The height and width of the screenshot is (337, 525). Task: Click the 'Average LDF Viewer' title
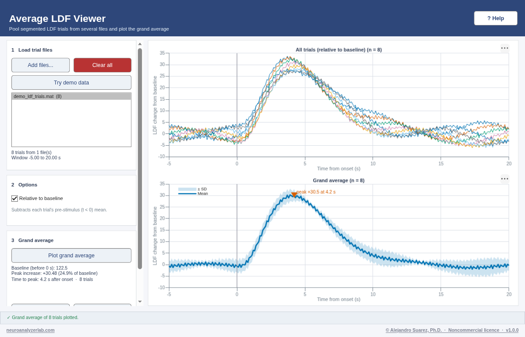pyautogui.click(x=57, y=19)
